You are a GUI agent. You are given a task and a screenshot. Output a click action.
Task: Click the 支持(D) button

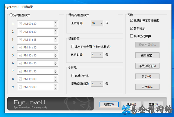point(147,87)
